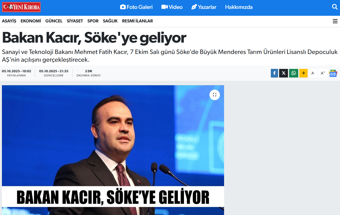Click the yellow plus share button
This screenshot has height=215, width=340.
click(x=303, y=73)
